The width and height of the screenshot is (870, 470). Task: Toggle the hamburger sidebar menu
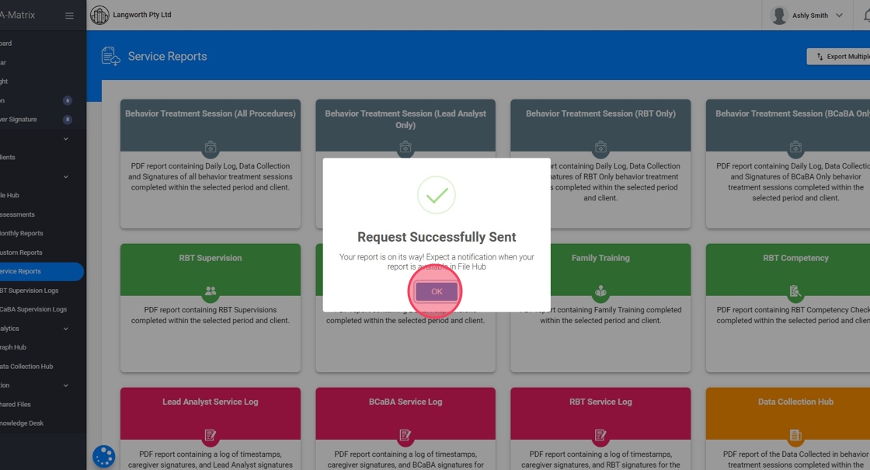click(69, 16)
